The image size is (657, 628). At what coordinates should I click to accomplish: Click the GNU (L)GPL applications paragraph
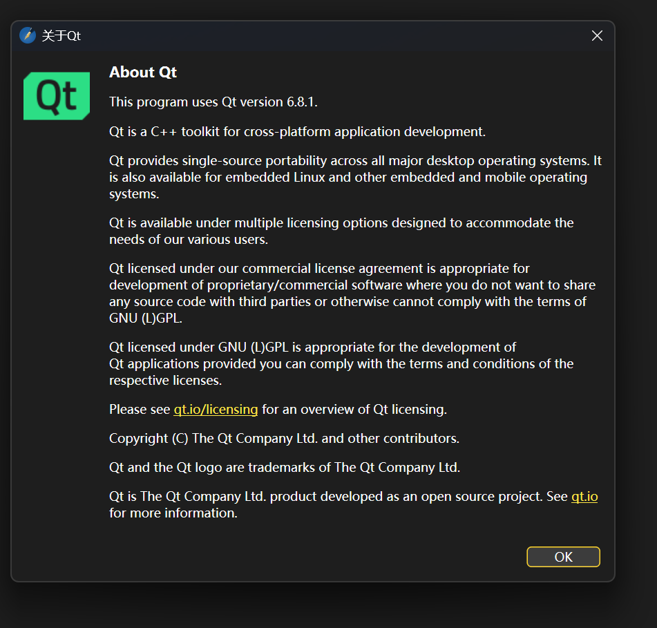pyautogui.click(x=341, y=363)
